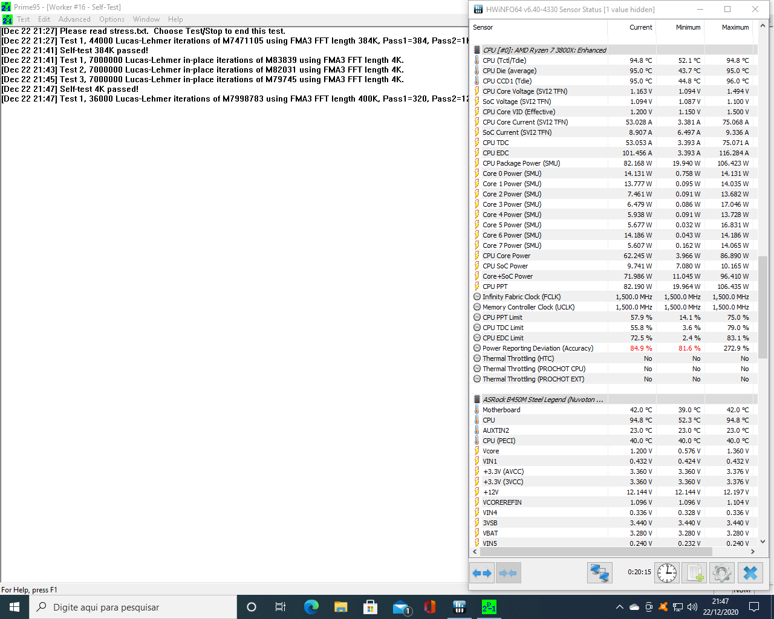Open HWiNFO sensor settings gear
Screen dimensions: 774x619
pyautogui.click(x=721, y=573)
